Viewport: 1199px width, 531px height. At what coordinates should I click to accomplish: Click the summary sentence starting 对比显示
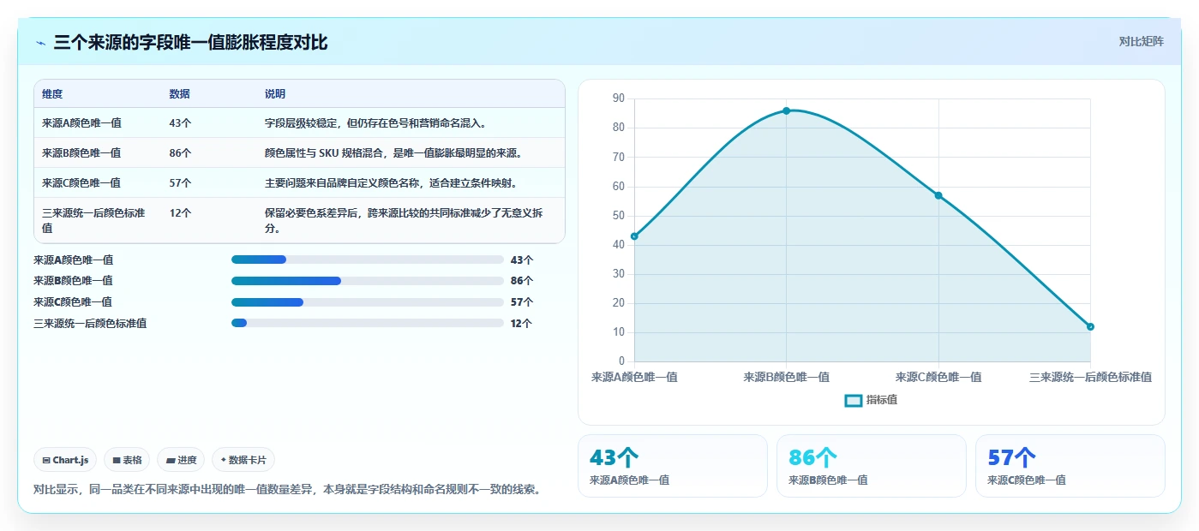pos(287,489)
